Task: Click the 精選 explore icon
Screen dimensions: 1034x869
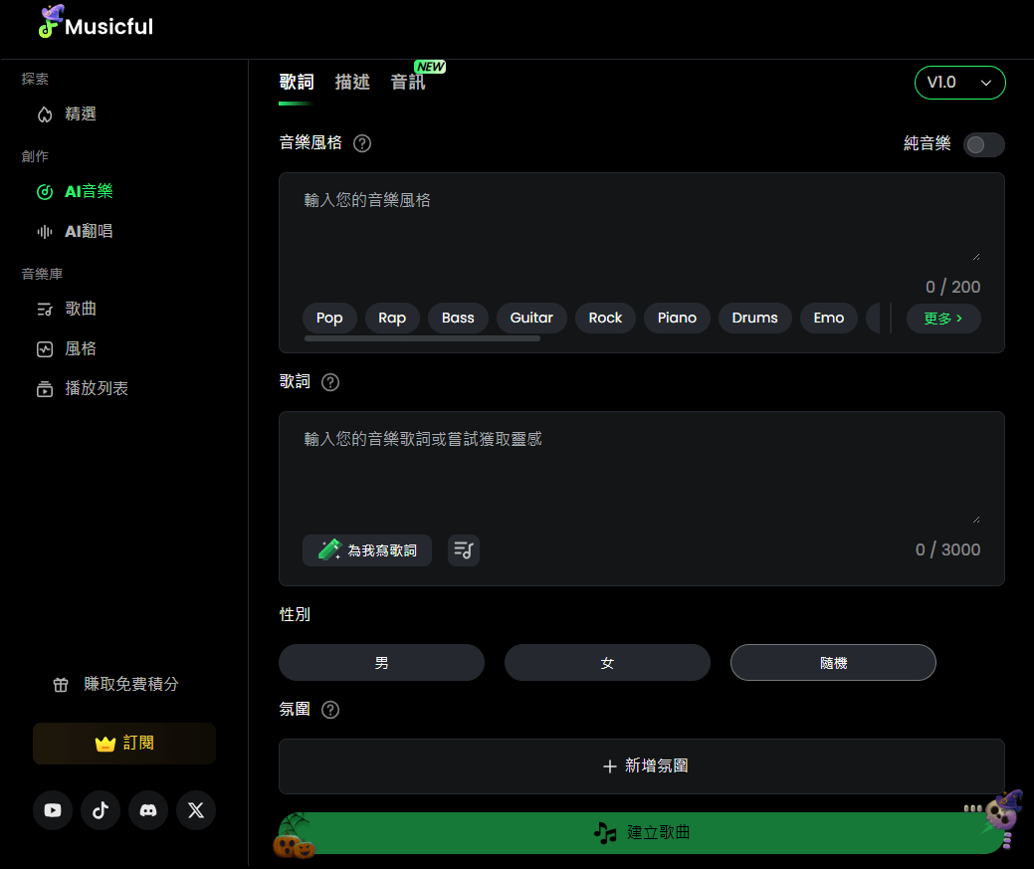Action: pyautogui.click(x=44, y=113)
